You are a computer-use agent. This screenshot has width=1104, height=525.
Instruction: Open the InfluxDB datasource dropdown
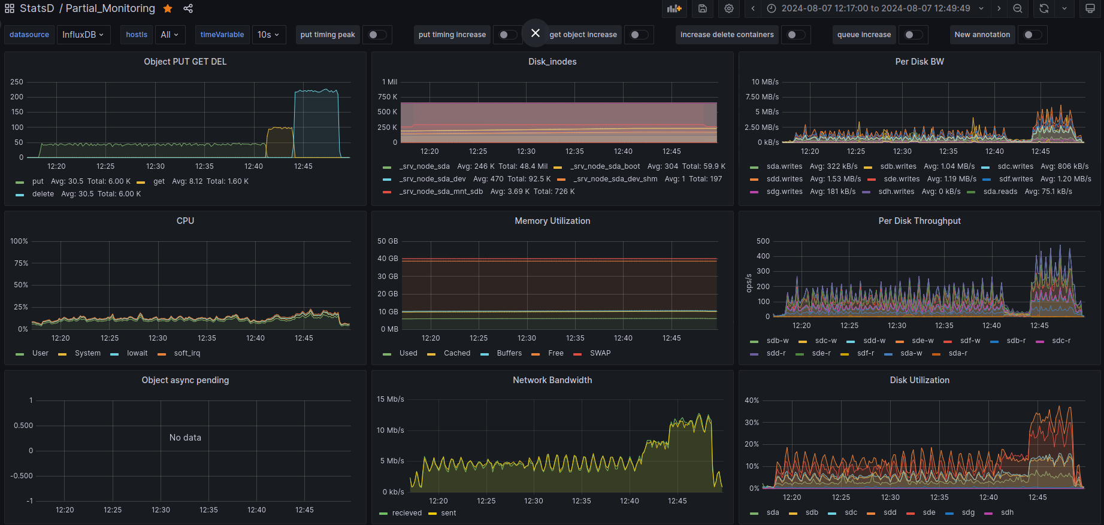(x=83, y=35)
